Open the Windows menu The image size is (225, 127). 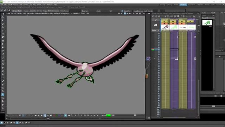click(50, 5)
